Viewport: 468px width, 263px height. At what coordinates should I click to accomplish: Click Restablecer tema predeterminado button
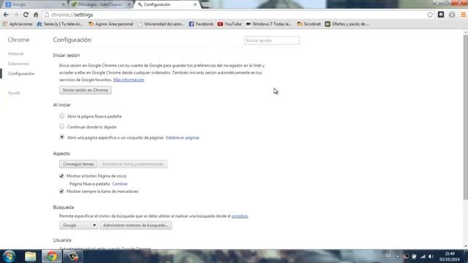[x=133, y=164]
